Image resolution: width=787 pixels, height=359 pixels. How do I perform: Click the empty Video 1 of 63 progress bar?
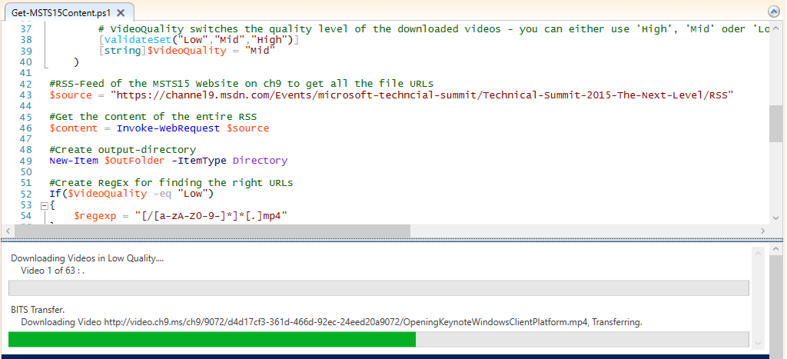[x=378, y=288]
